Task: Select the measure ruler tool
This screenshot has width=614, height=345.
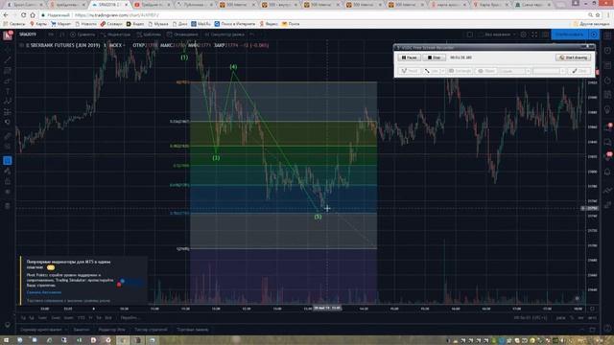Action: coord(8,136)
